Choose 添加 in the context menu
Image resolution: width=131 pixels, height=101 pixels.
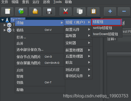pyautogui.click(x=39, y=23)
